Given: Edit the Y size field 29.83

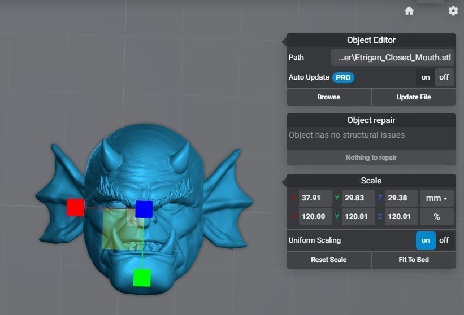Looking at the screenshot, I should 358,198.
